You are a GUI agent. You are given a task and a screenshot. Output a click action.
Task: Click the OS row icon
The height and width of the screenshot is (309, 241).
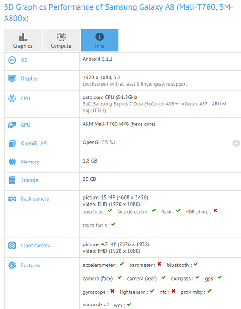click(x=12, y=60)
